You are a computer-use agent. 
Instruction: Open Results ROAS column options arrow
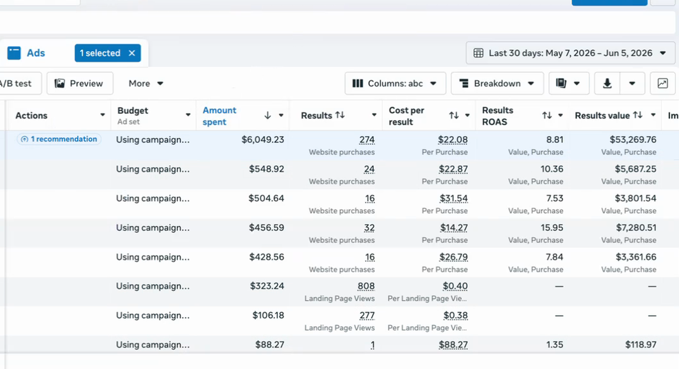click(x=560, y=115)
